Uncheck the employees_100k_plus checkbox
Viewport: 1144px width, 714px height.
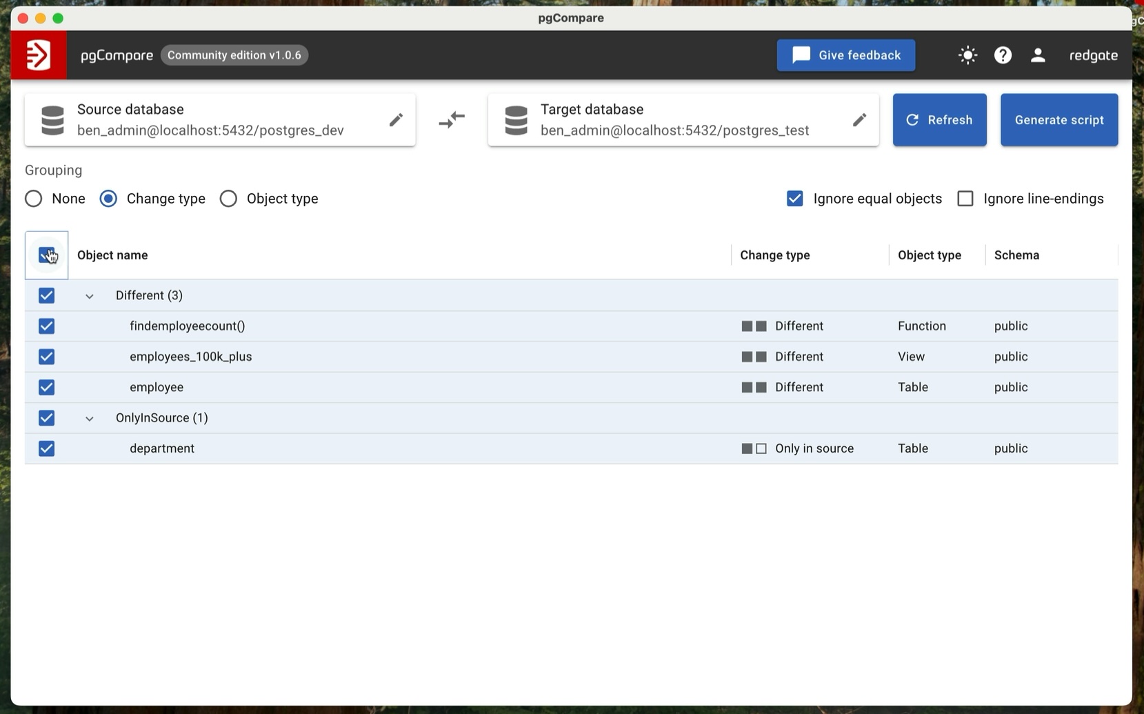(x=46, y=357)
